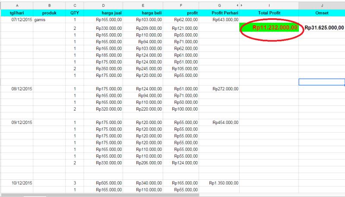
Task: Click the 'gamis' product cell
Action: [x=50, y=20]
